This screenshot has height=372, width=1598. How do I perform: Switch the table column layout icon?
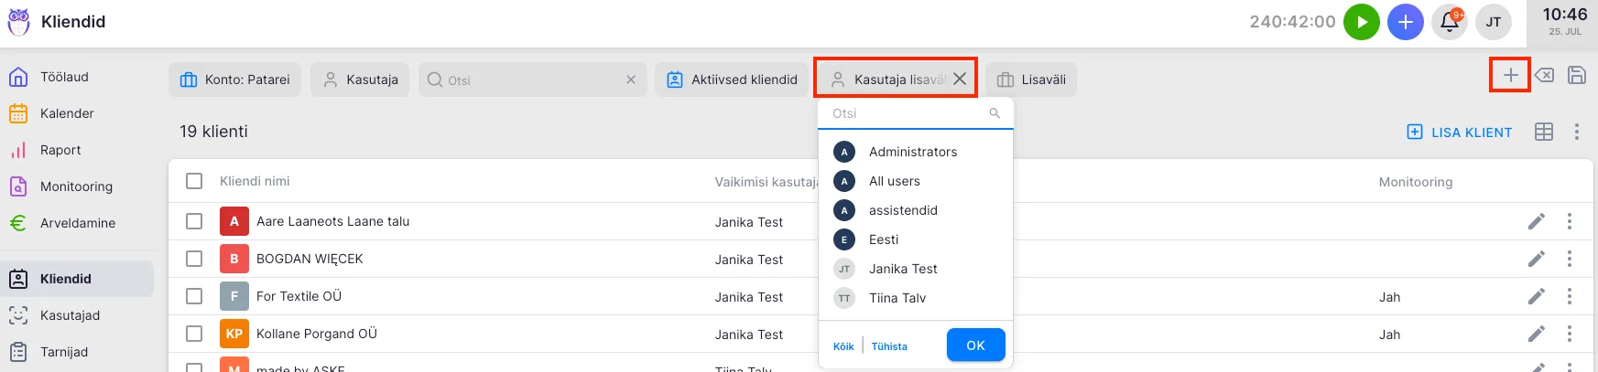click(1543, 132)
